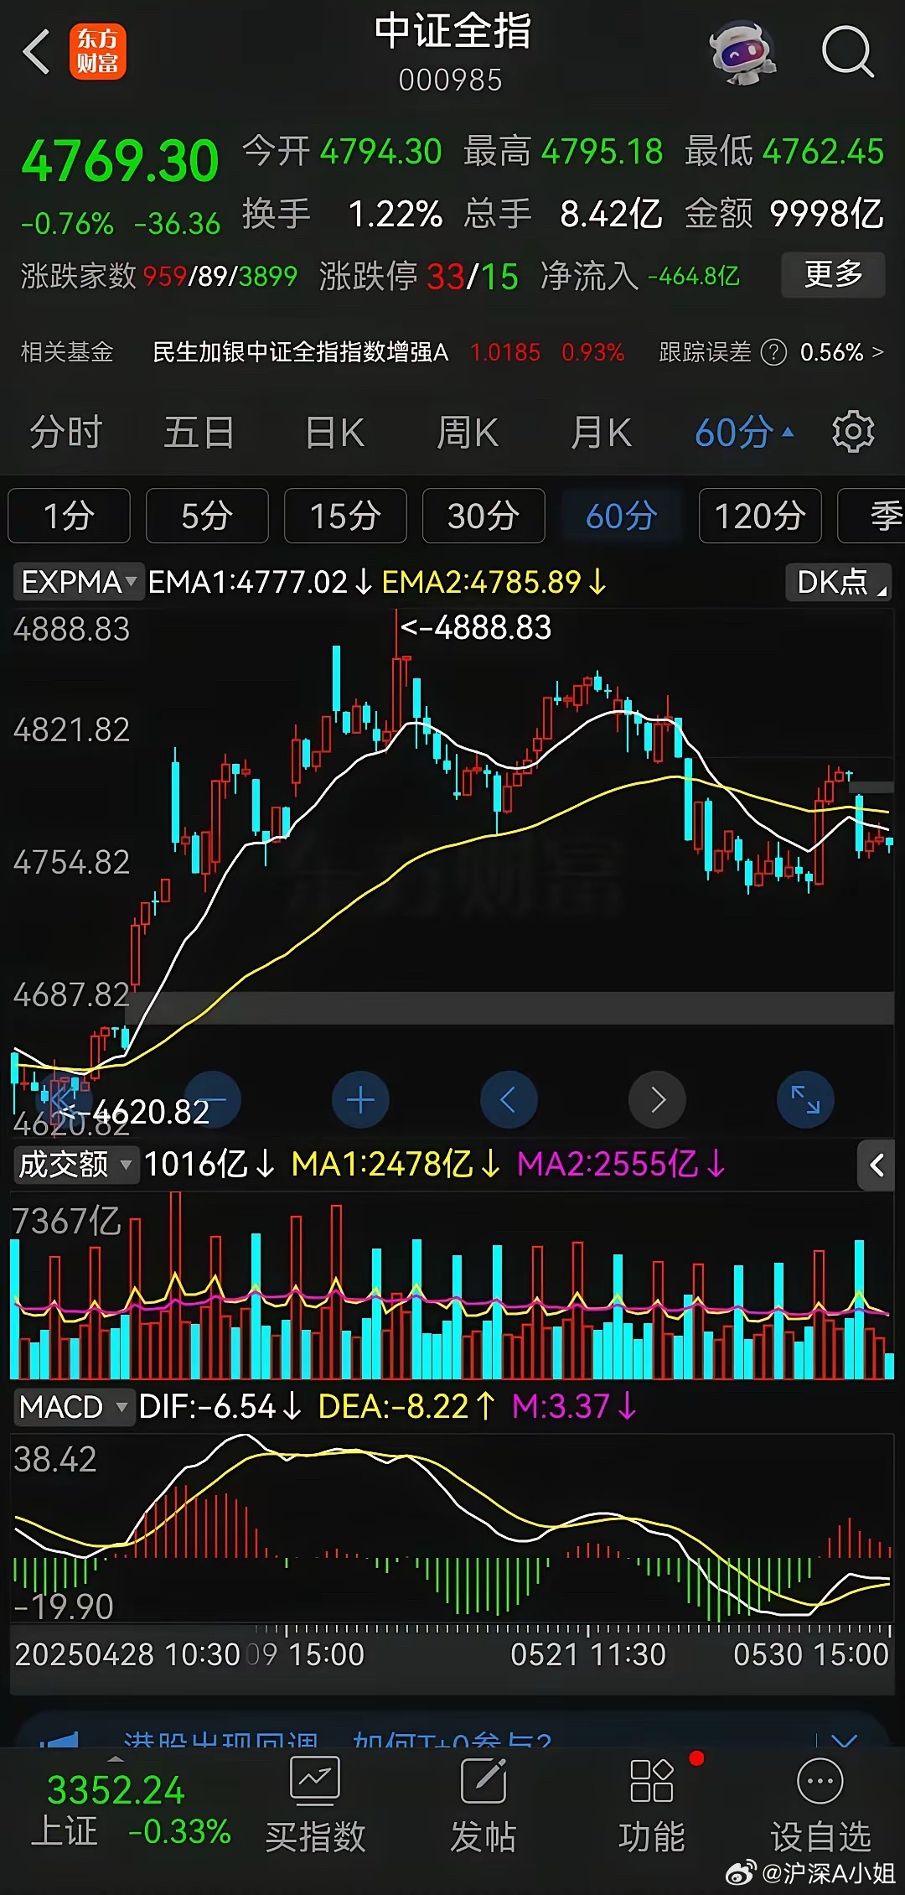Select the 15分 period option
The image size is (905, 1895).
[345, 516]
